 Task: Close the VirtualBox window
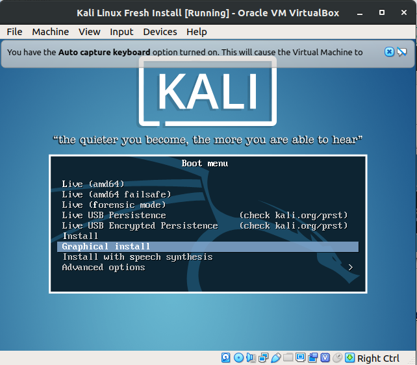click(x=404, y=12)
